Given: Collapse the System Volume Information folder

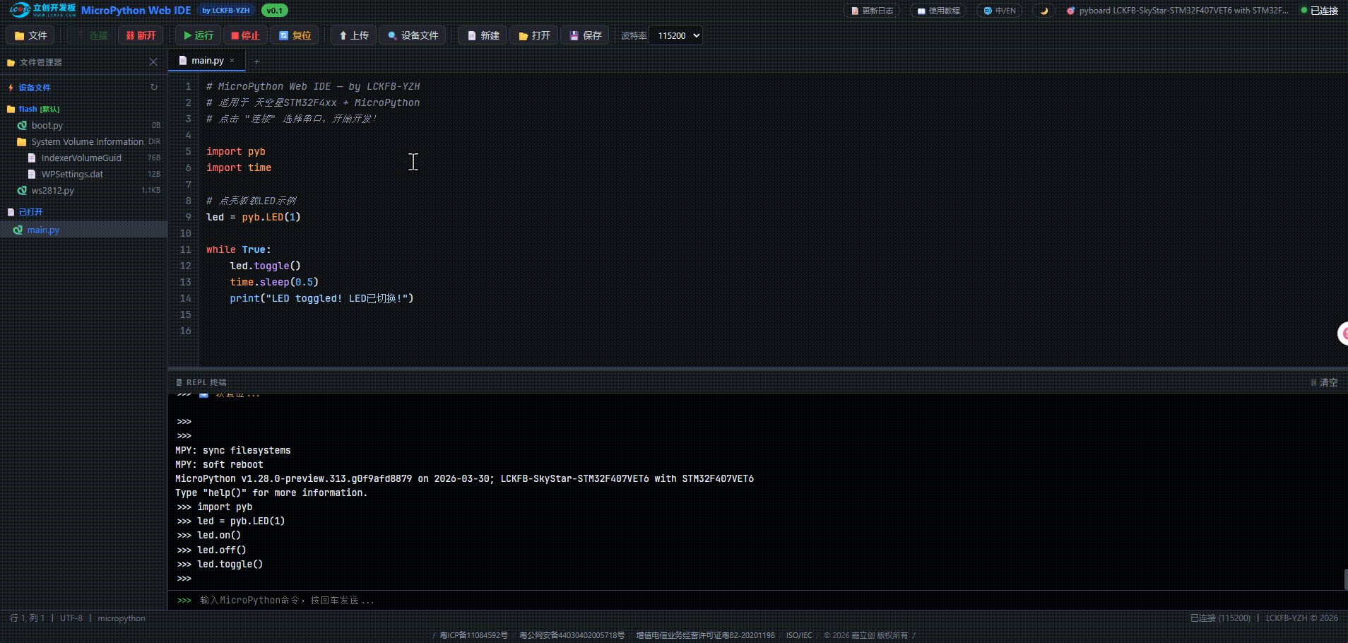Looking at the screenshot, I should coord(87,141).
